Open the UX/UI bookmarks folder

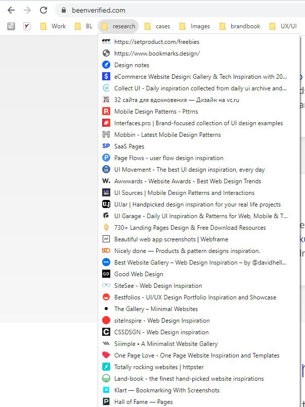pos(283,26)
